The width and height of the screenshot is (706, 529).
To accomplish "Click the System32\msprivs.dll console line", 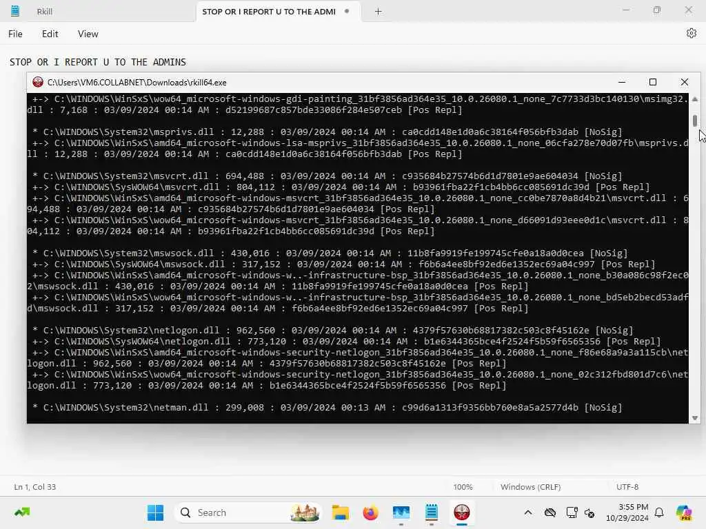I will click(x=327, y=132).
